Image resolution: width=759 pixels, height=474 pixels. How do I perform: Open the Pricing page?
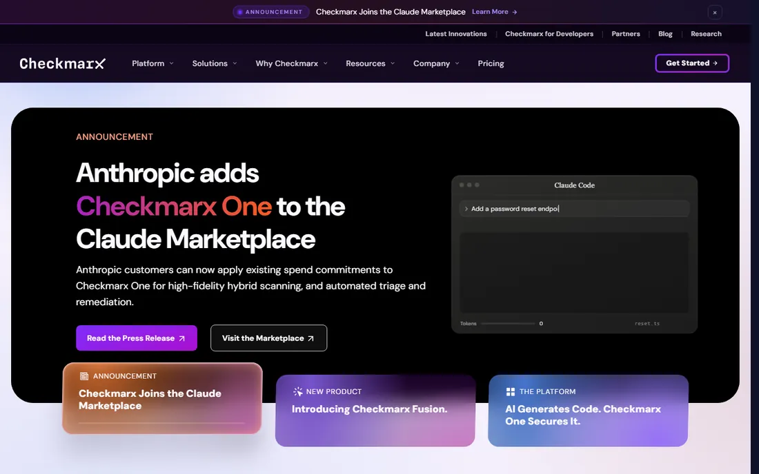pyautogui.click(x=491, y=63)
